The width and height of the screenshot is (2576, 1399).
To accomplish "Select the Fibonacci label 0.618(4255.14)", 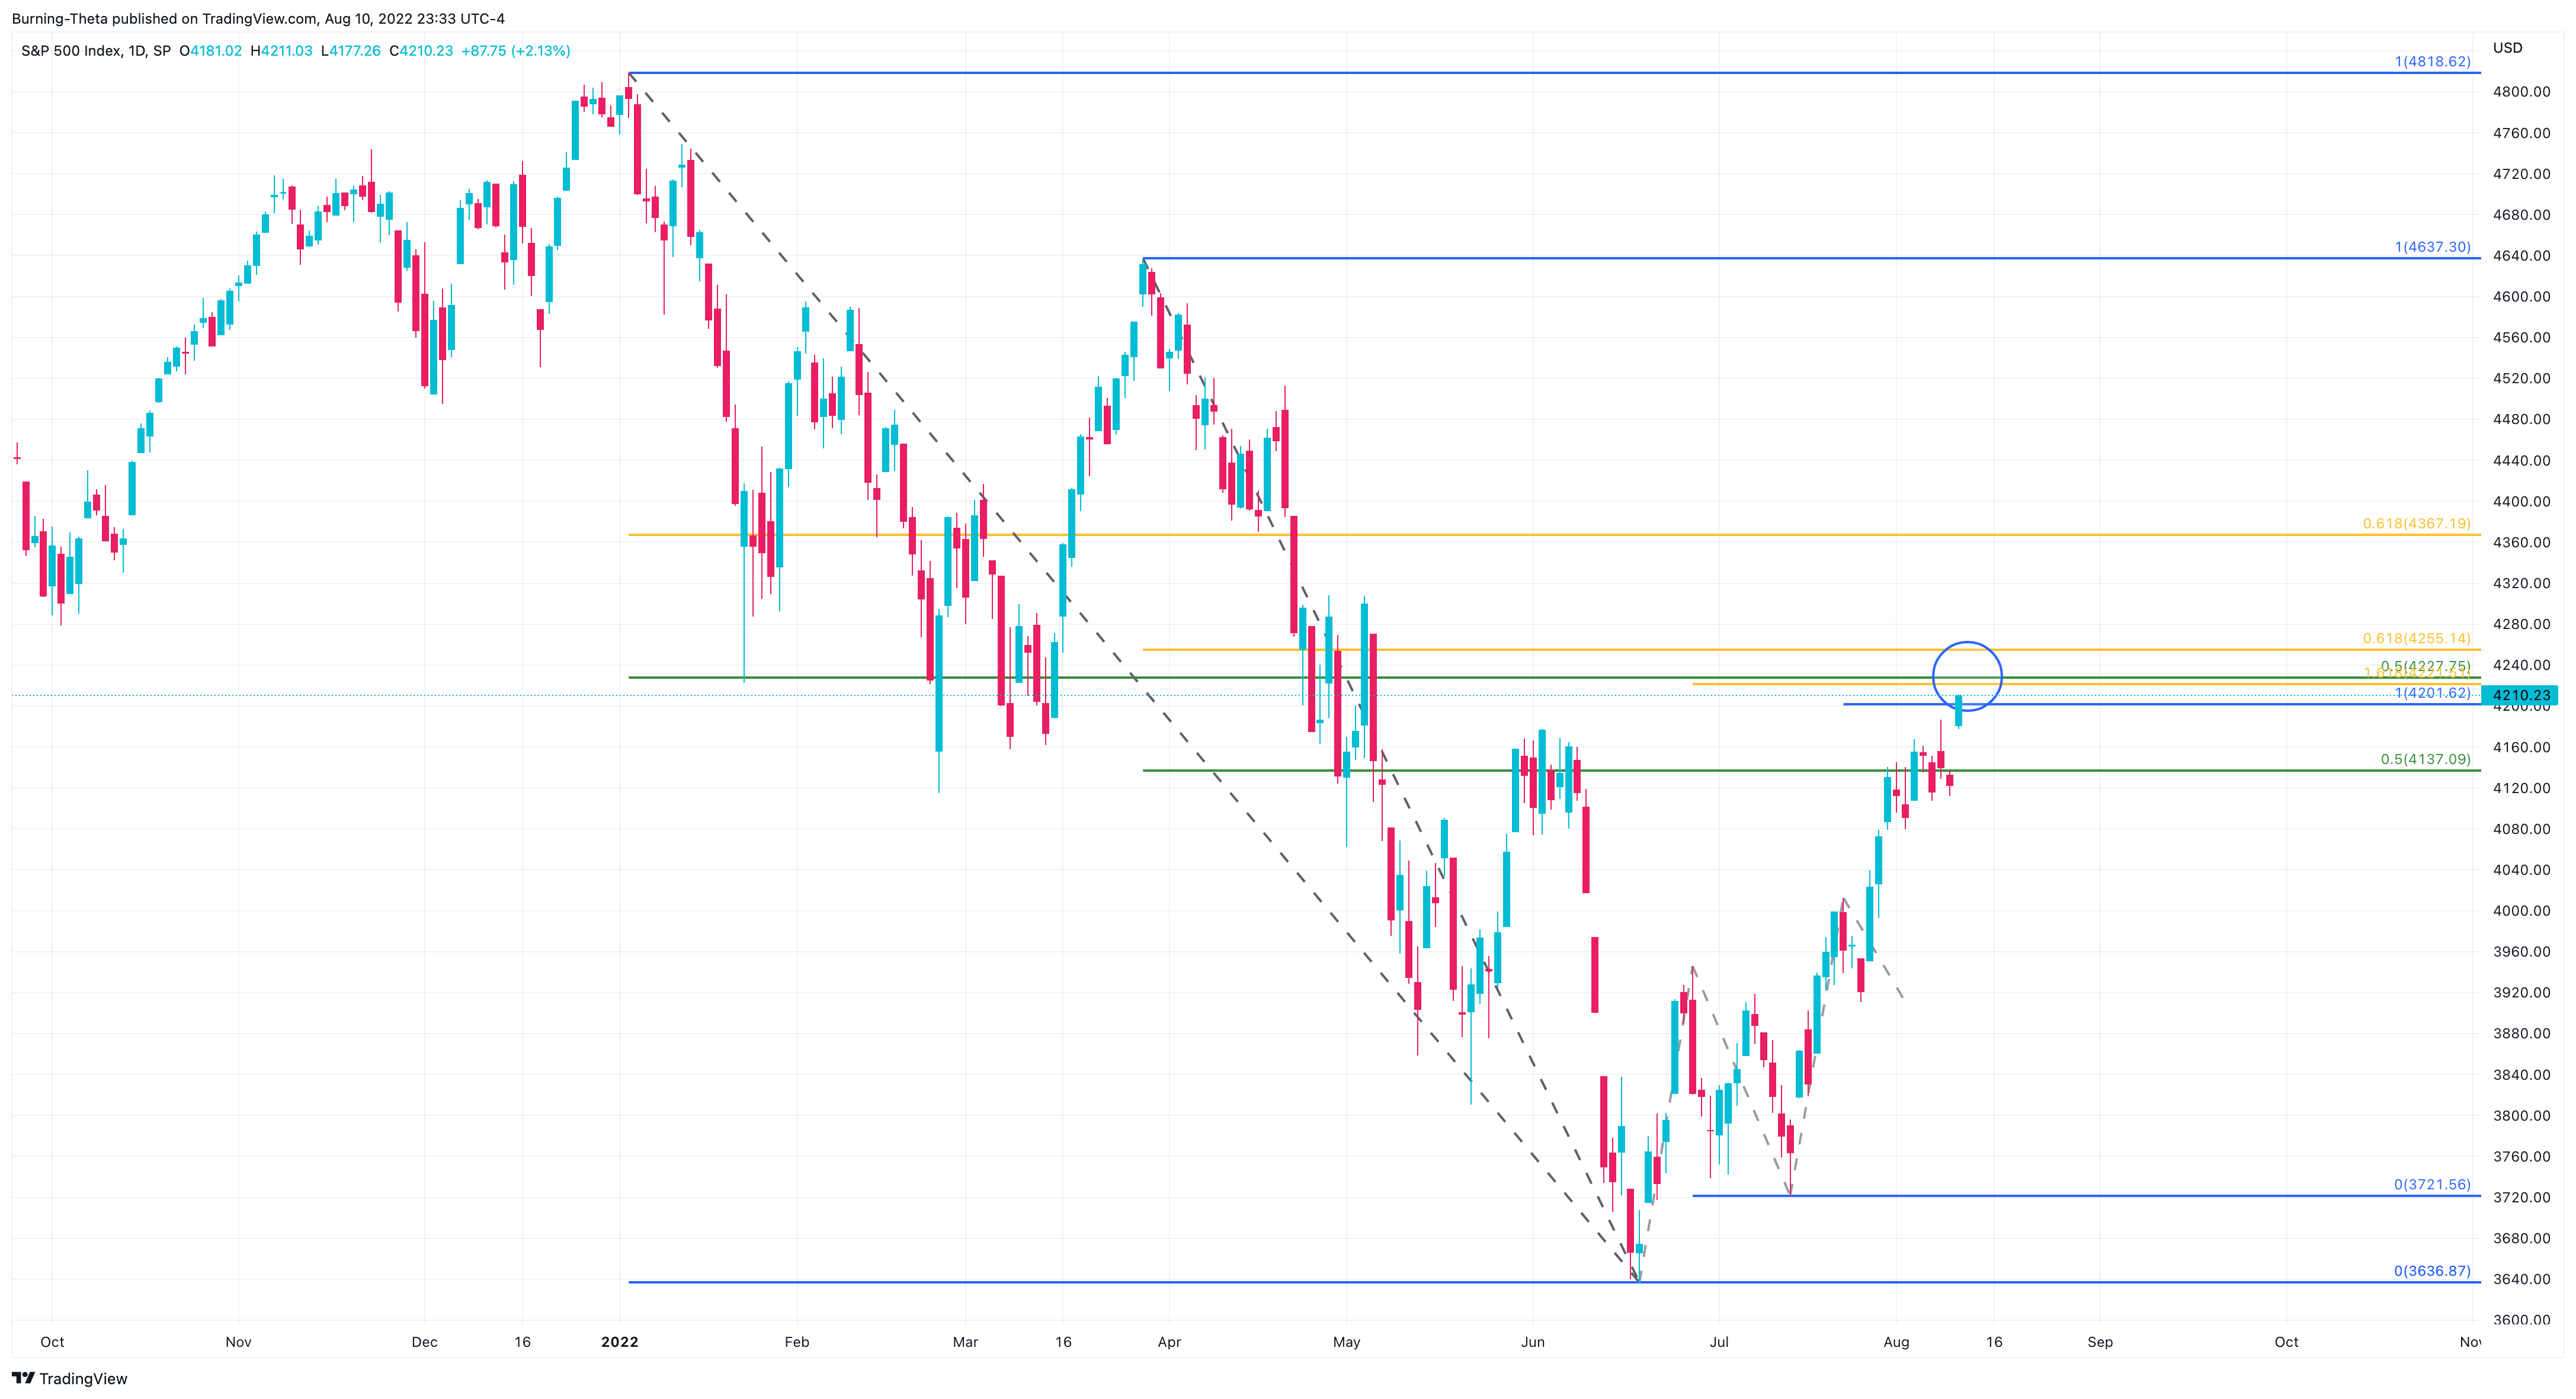I will (2416, 638).
